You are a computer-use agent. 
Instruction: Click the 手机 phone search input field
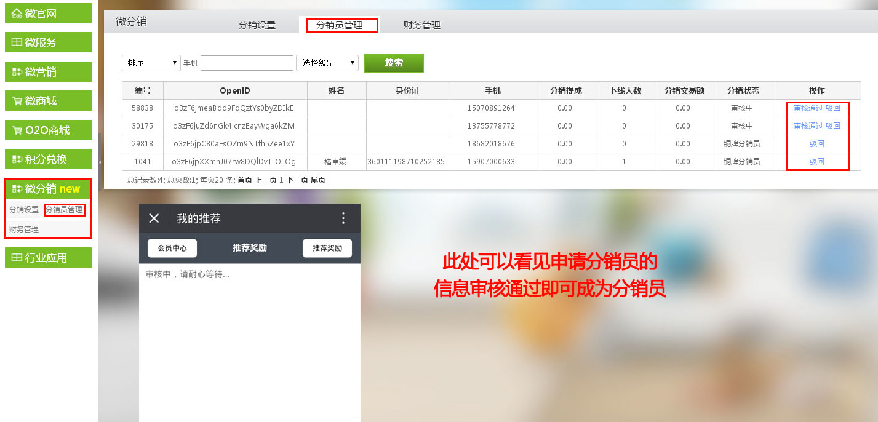click(x=247, y=63)
